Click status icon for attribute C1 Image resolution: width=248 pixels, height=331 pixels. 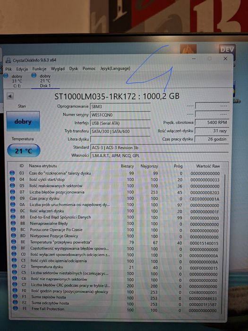point(14,261)
